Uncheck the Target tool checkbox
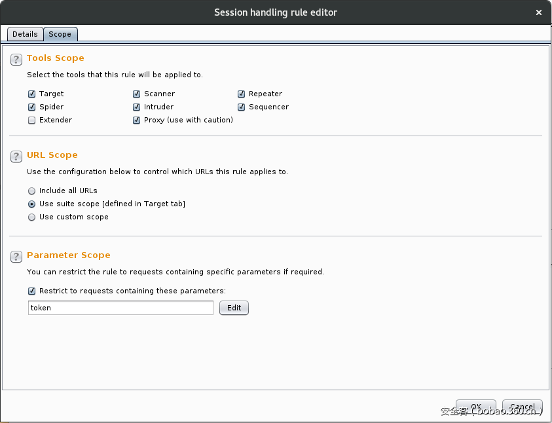The height and width of the screenshot is (423, 552). [x=32, y=94]
